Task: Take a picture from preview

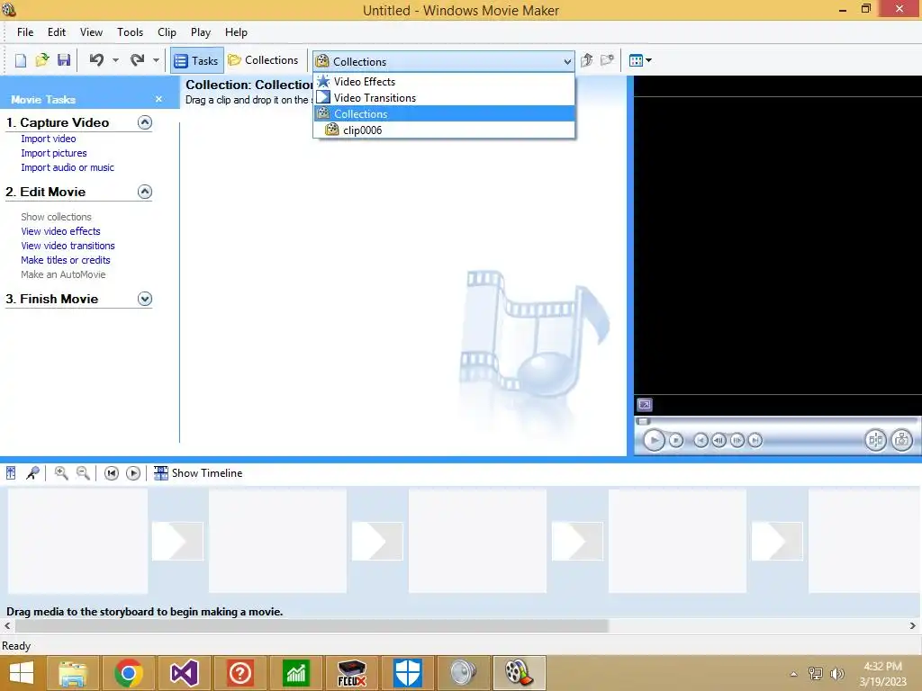Action: pos(902,440)
